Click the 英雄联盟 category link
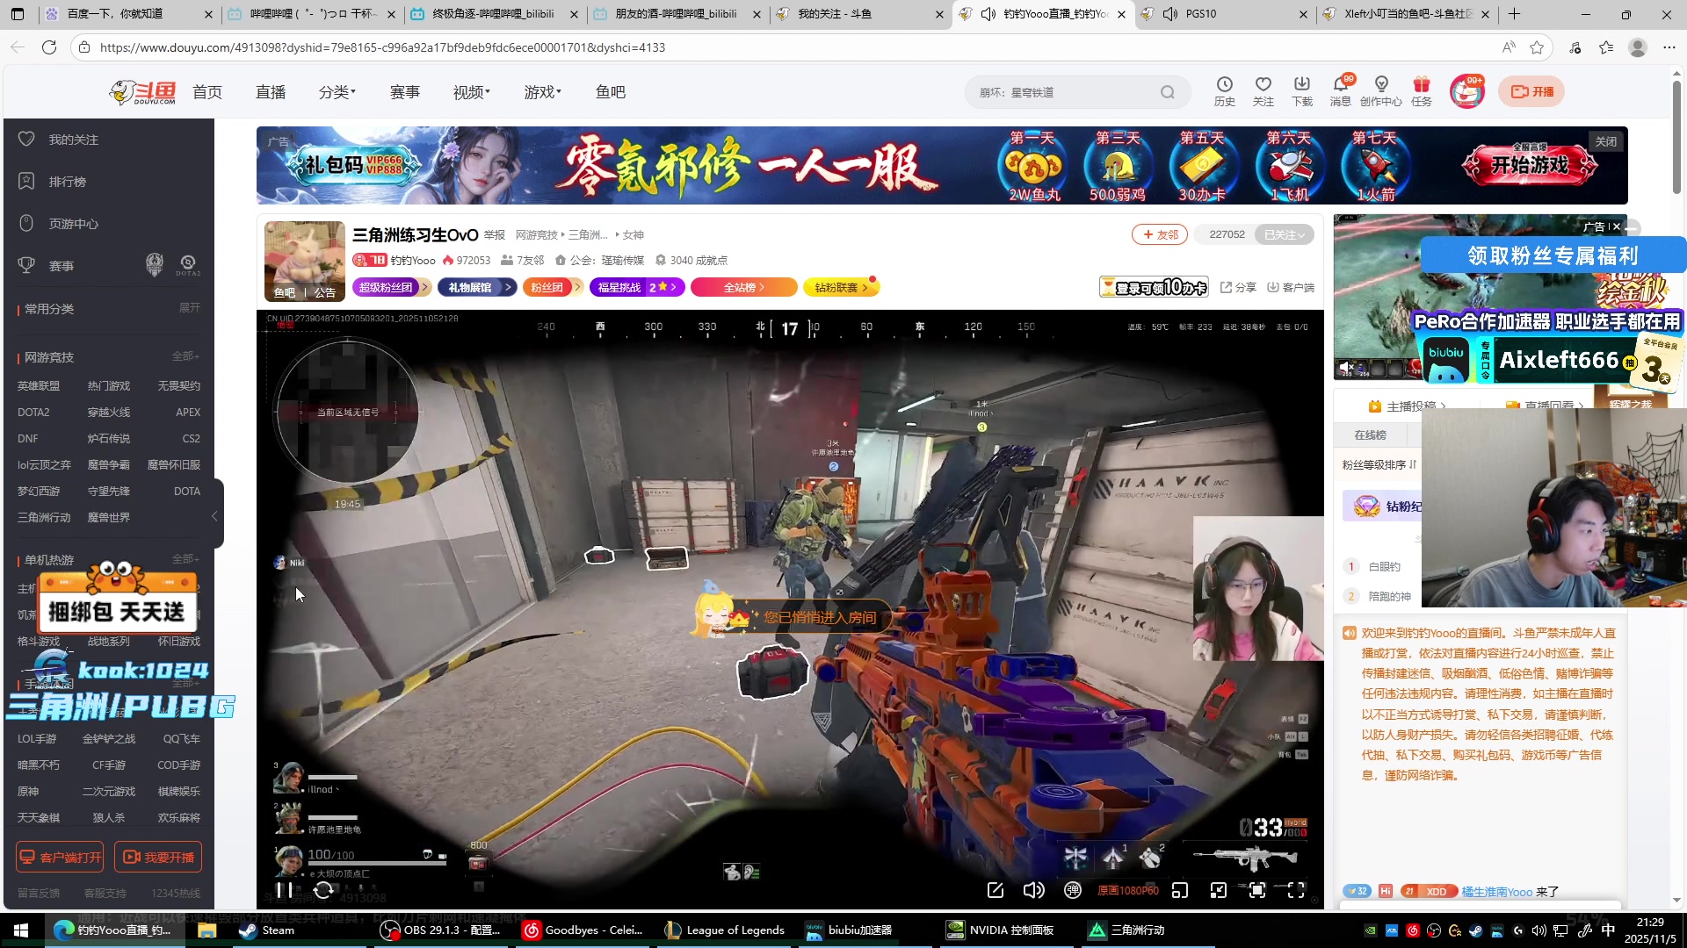 [39, 386]
